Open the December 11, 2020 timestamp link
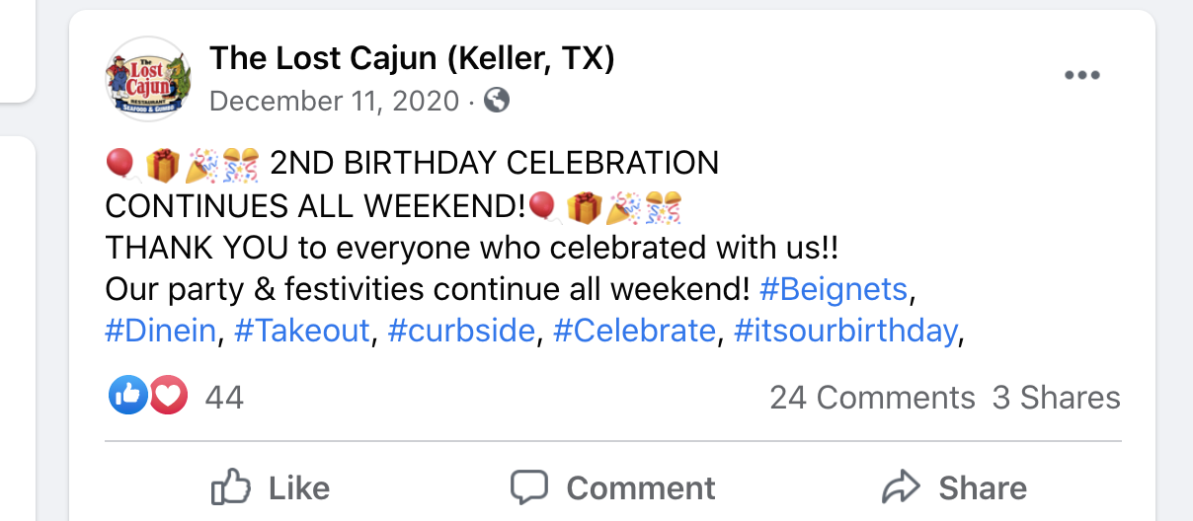Image resolution: width=1193 pixels, height=521 pixels. click(335, 101)
